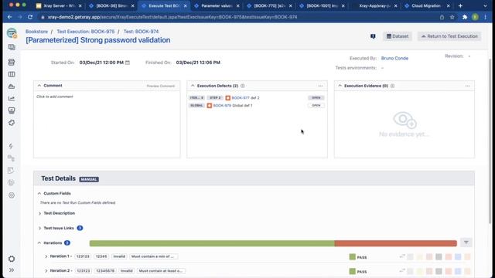This screenshot has width=495, height=278.
Task: Open the sidebar circular chart icon
Action: [x=11, y=182]
